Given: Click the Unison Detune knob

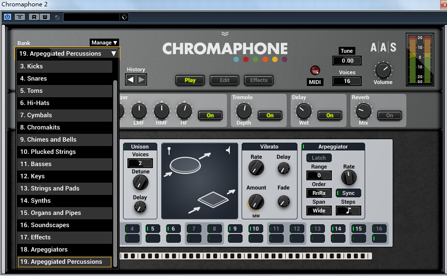Looking at the screenshot, I should 141,182.
